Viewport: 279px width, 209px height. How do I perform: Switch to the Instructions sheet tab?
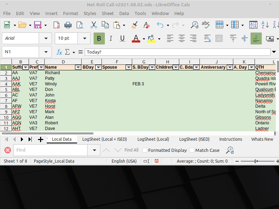pos(231,139)
